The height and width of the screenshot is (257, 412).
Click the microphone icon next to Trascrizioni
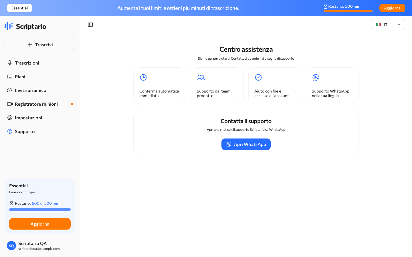10,63
